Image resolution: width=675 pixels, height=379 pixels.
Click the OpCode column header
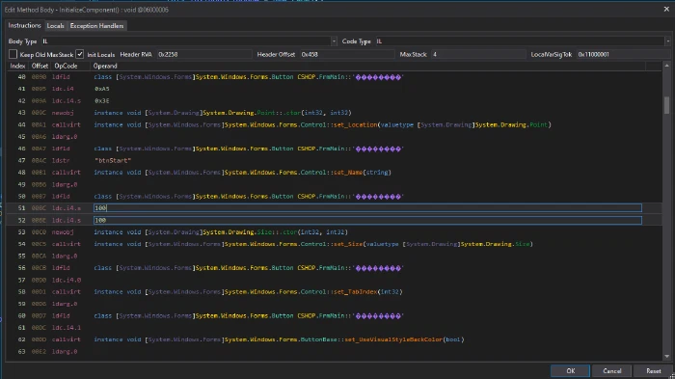click(x=66, y=66)
